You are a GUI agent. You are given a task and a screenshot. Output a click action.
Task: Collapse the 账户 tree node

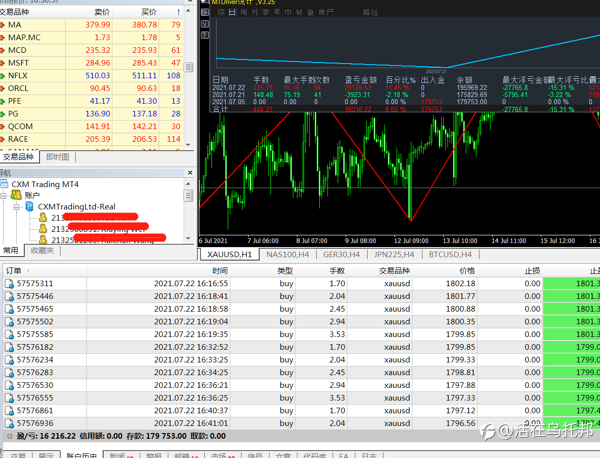pyautogui.click(x=4, y=195)
